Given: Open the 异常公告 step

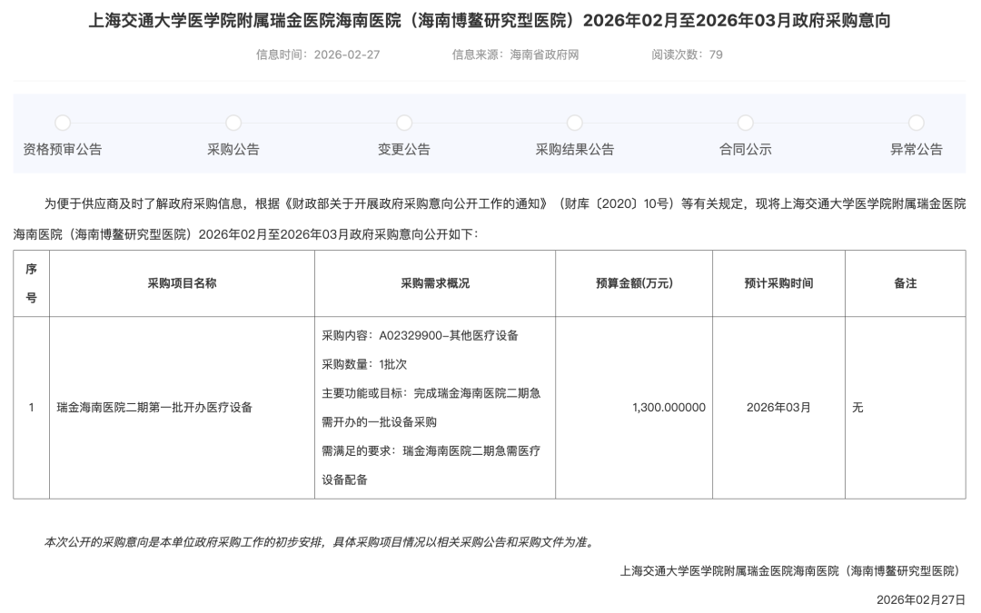Looking at the screenshot, I should tap(916, 150).
